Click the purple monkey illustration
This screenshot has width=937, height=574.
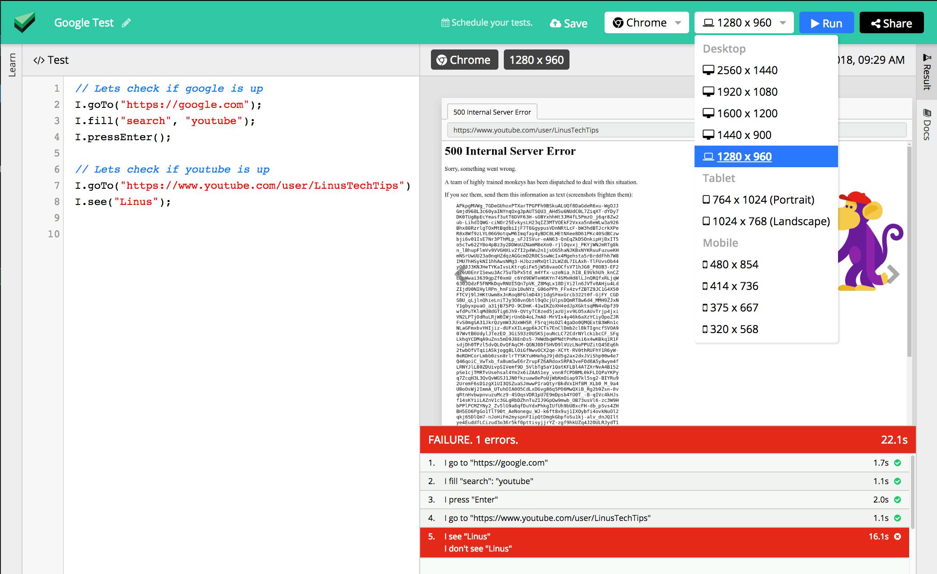(x=870, y=241)
